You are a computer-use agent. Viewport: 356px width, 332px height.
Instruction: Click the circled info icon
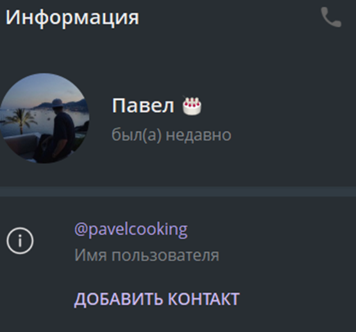[x=20, y=241]
